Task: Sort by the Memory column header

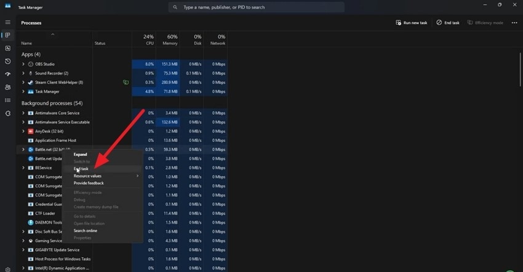Action: [168, 39]
